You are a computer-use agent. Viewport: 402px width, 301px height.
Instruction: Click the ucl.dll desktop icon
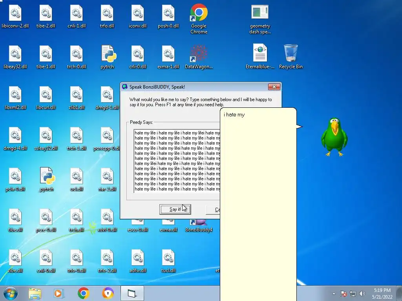(x=77, y=180)
